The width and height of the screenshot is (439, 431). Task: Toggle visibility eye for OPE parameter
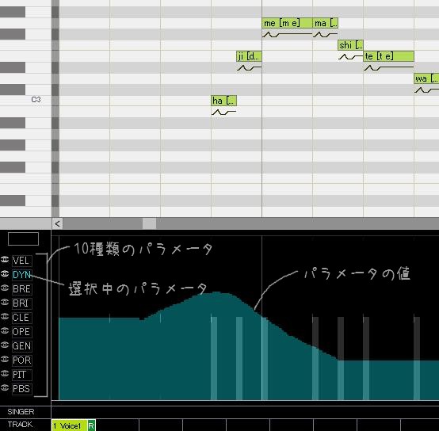click(x=5, y=331)
